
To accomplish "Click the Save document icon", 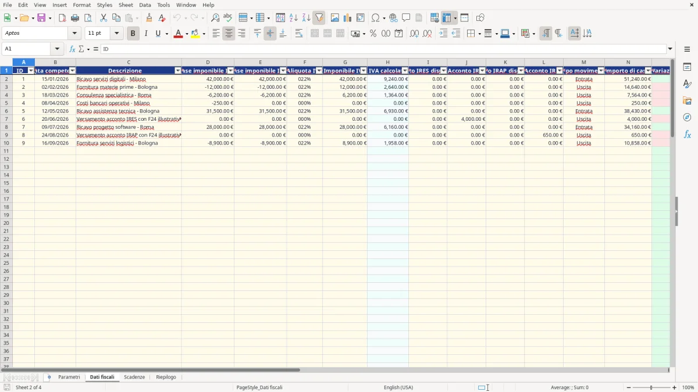I will pyautogui.click(x=41, y=18).
